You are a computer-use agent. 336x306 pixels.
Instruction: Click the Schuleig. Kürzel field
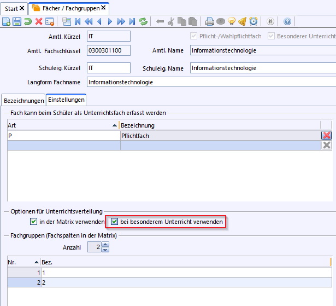point(109,68)
